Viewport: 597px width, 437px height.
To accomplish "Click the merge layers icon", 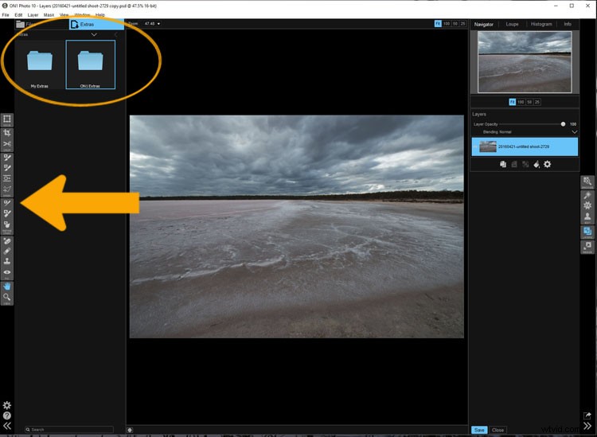I will (x=525, y=165).
